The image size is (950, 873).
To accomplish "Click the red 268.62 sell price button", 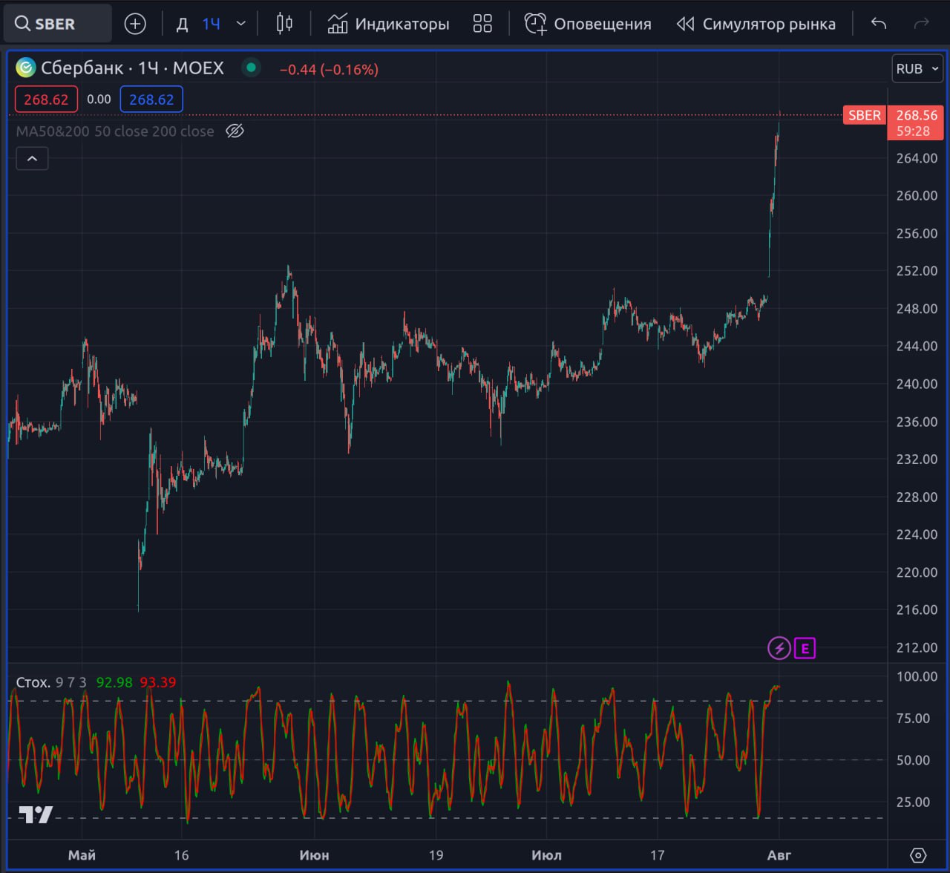I will tap(46, 99).
